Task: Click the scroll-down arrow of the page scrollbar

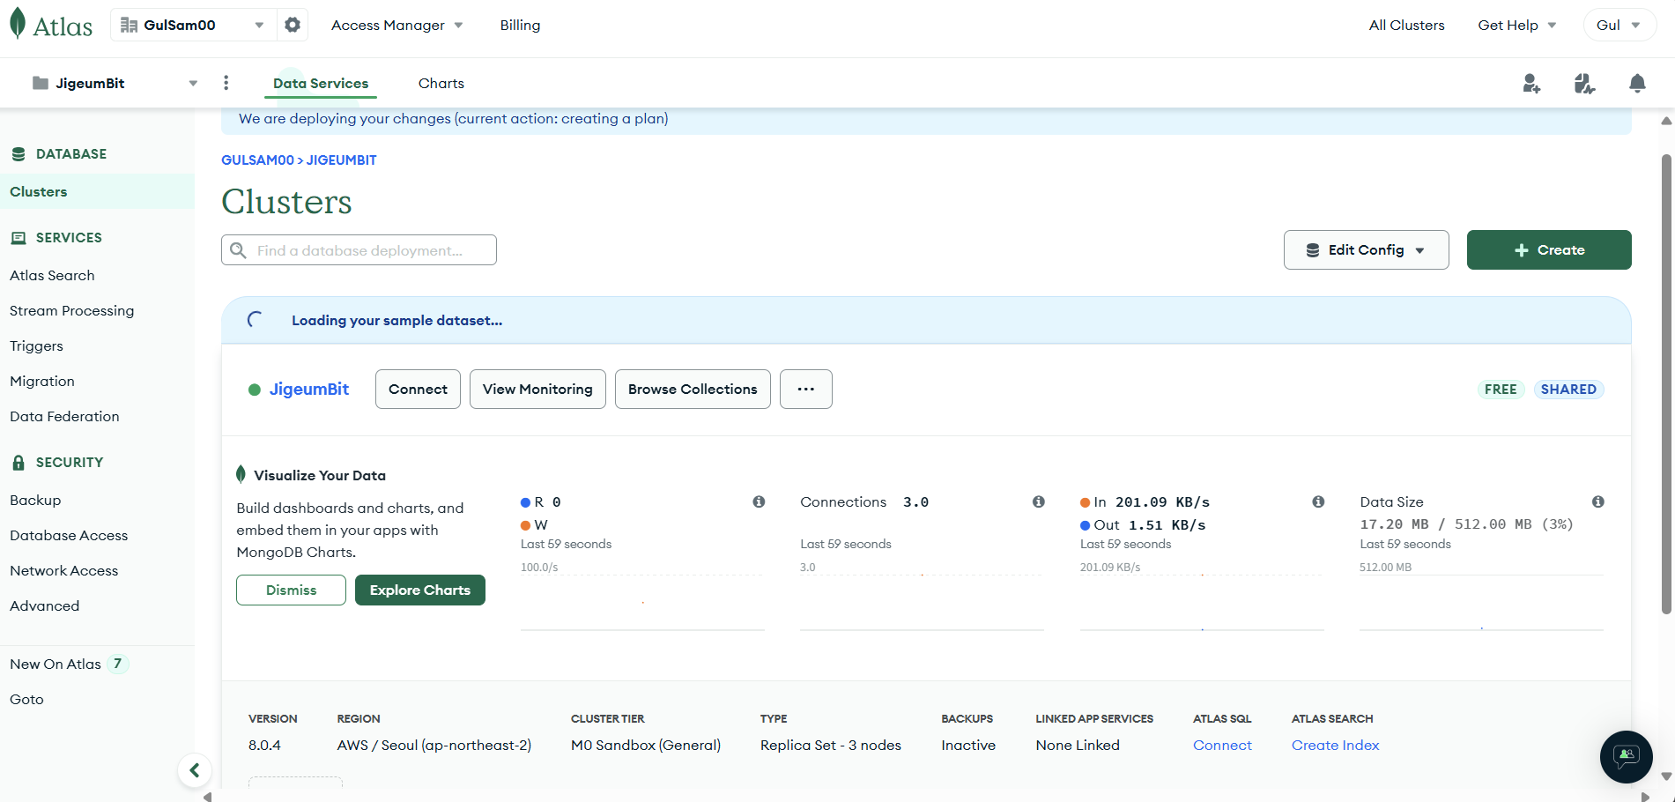Action: pyautogui.click(x=1666, y=776)
